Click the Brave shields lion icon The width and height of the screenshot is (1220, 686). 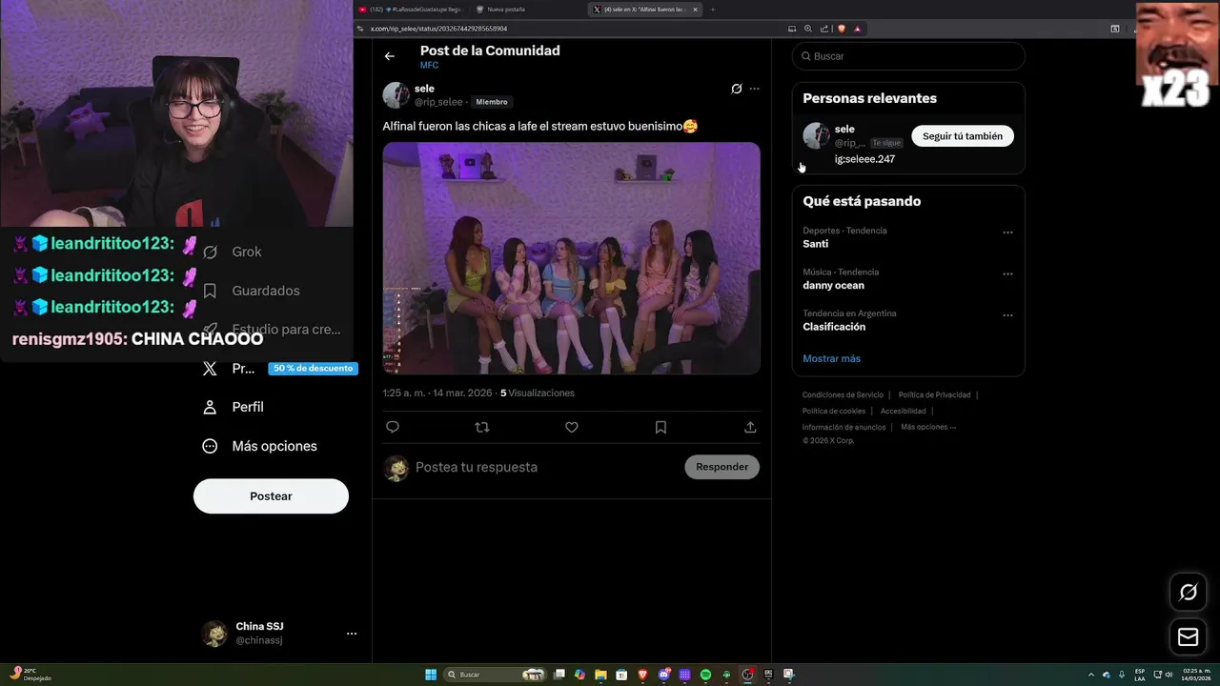click(842, 29)
